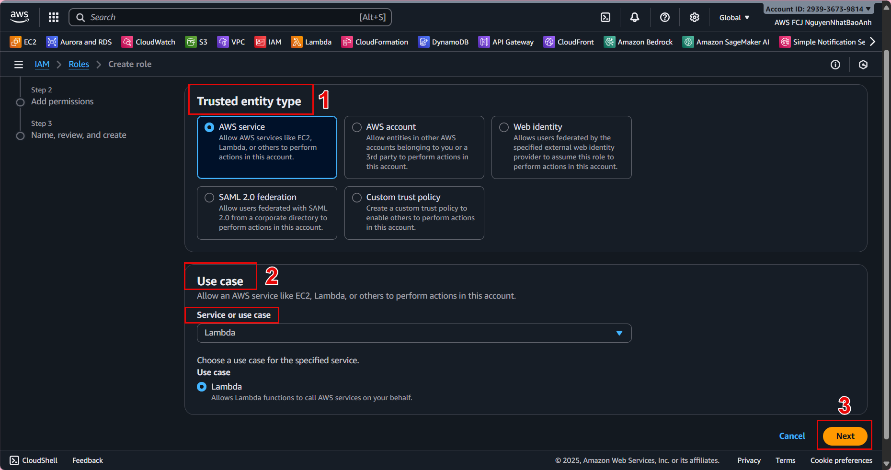891x470 pixels.
Task: Click the Lambda shortcut in the favorites bar
Action: [311, 42]
